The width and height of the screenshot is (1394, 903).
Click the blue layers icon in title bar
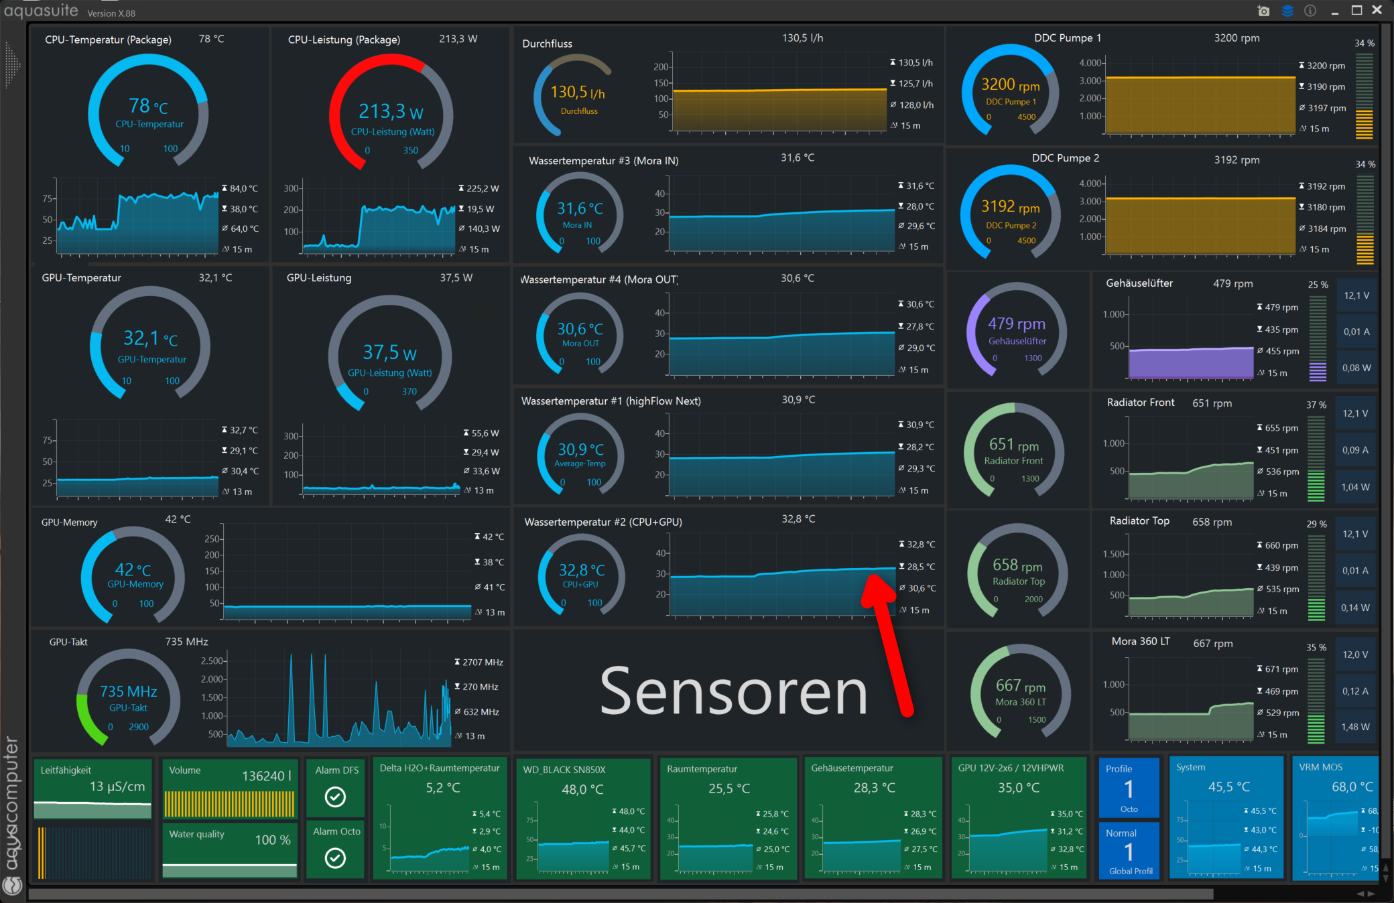[x=1287, y=11]
